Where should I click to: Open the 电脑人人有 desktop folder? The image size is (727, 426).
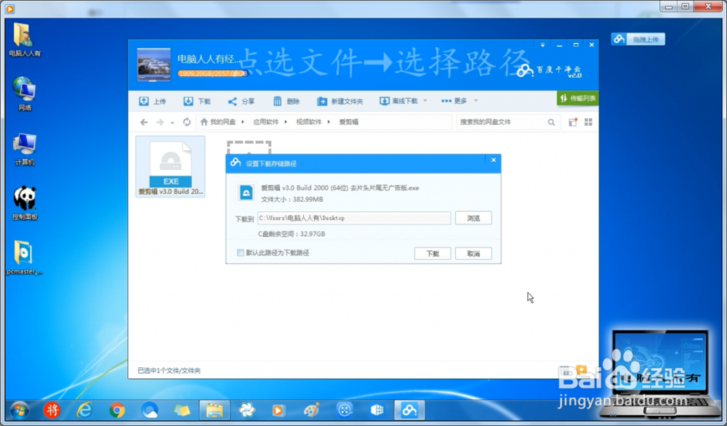tap(24, 39)
